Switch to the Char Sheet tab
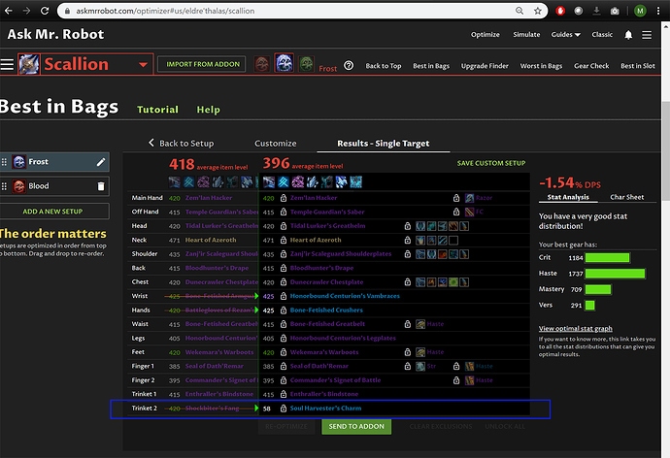Viewport: 670px width, 458px height. [x=627, y=197]
